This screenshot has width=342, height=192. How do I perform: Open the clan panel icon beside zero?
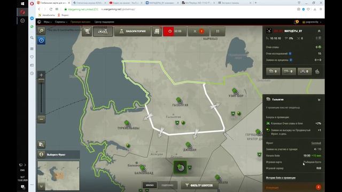tap(320, 38)
